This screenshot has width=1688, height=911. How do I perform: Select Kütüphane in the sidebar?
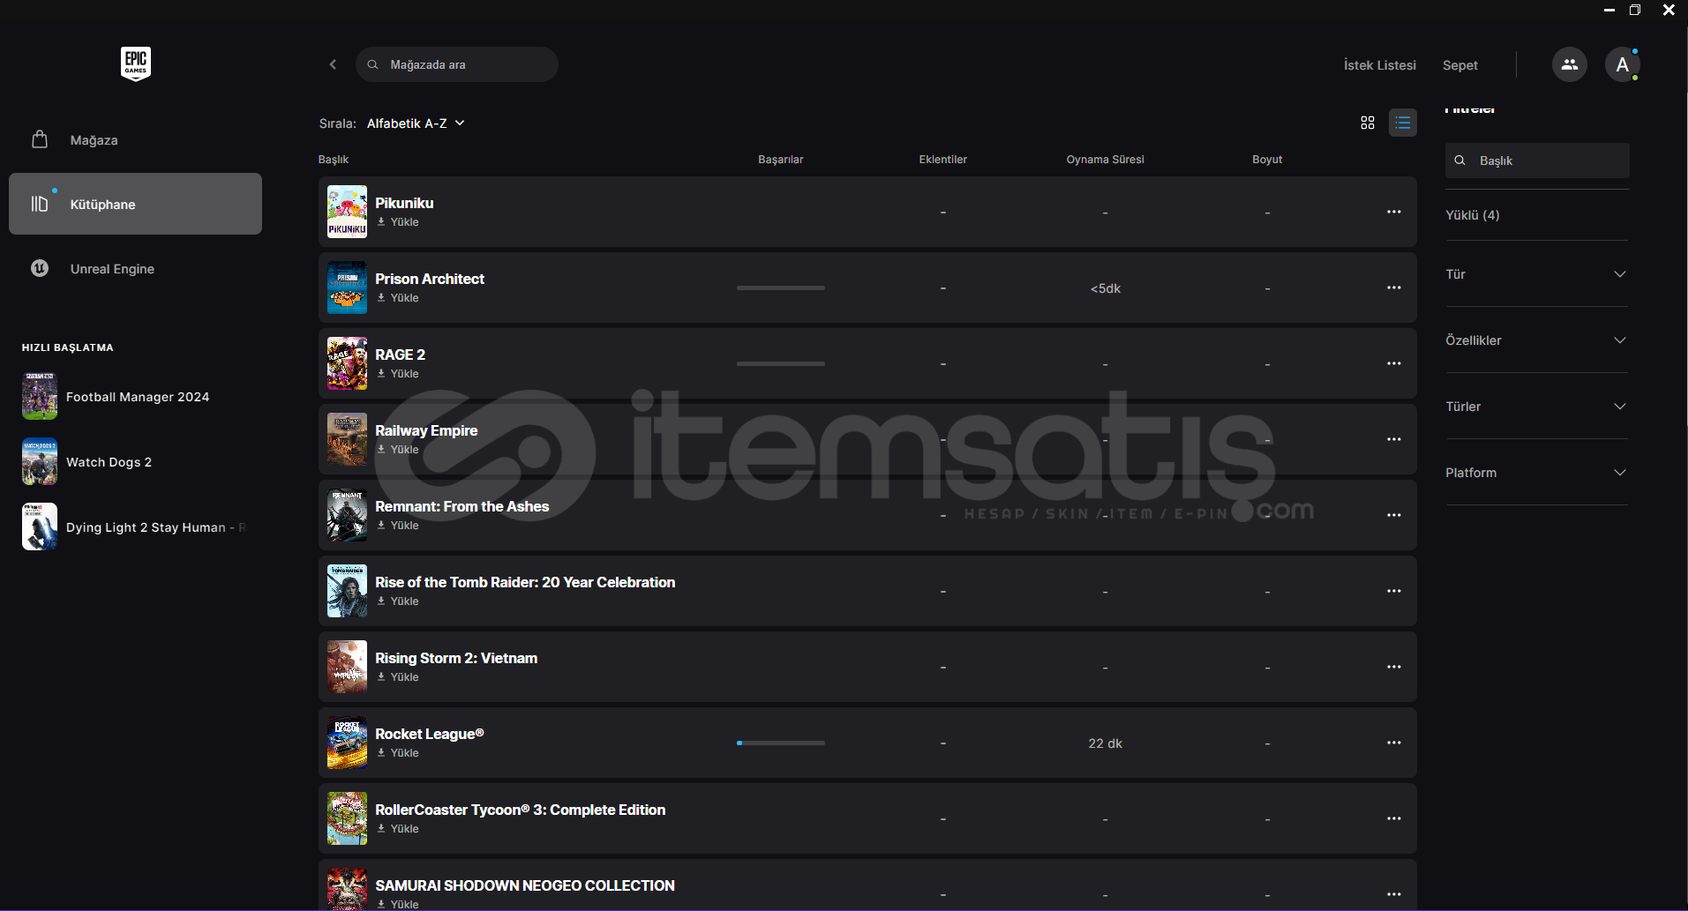135,204
